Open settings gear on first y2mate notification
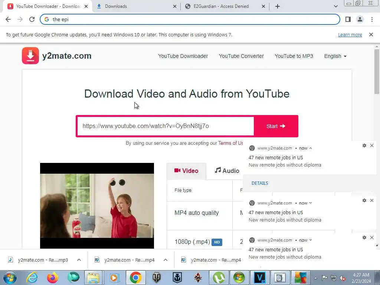This screenshot has width=380, height=285. click(x=364, y=145)
